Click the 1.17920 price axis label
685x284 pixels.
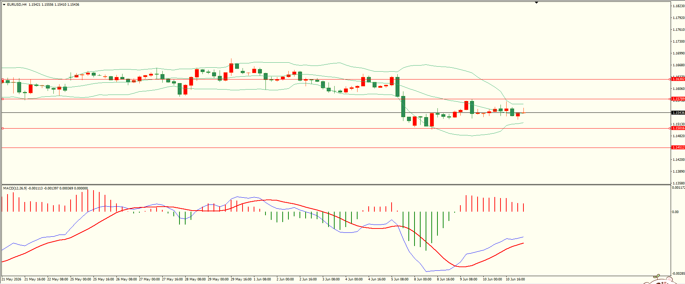click(x=679, y=18)
